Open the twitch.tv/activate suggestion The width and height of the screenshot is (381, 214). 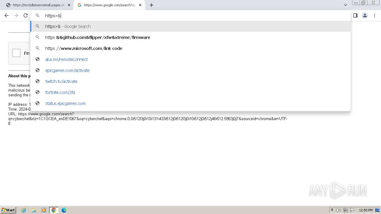pyautogui.click(x=190, y=81)
